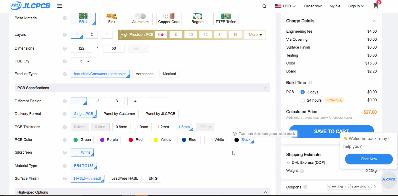Click the search magnifier icon
398x196 pixels.
pyautogui.click(x=264, y=6)
